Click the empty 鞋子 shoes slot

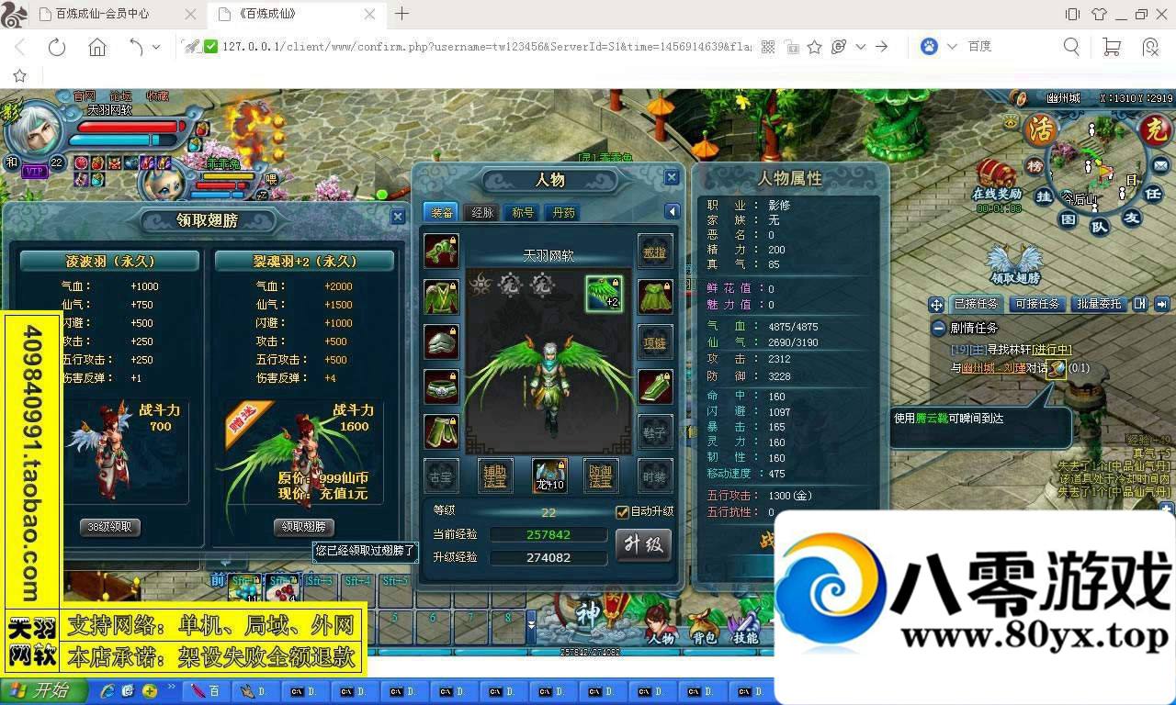[x=655, y=431]
